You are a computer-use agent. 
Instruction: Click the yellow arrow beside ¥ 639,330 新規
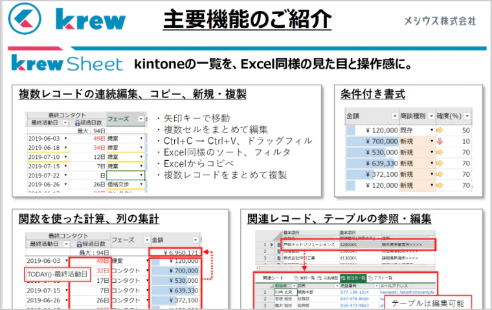[x=440, y=163]
